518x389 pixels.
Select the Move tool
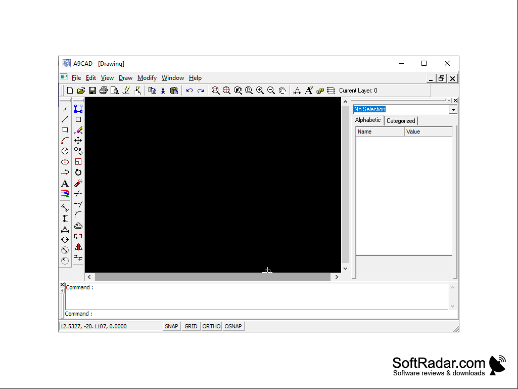78,140
